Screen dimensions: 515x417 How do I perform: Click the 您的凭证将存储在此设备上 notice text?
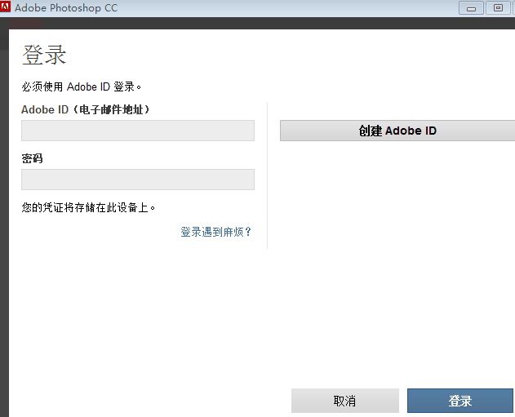88,207
